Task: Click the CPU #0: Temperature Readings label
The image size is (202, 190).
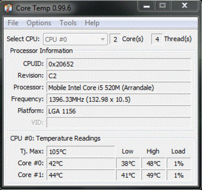Action: coord(55,138)
